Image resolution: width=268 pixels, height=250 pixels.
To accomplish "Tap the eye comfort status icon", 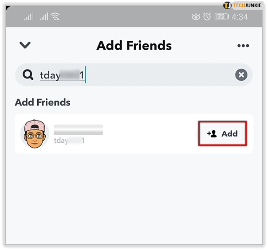I will [196, 17].
